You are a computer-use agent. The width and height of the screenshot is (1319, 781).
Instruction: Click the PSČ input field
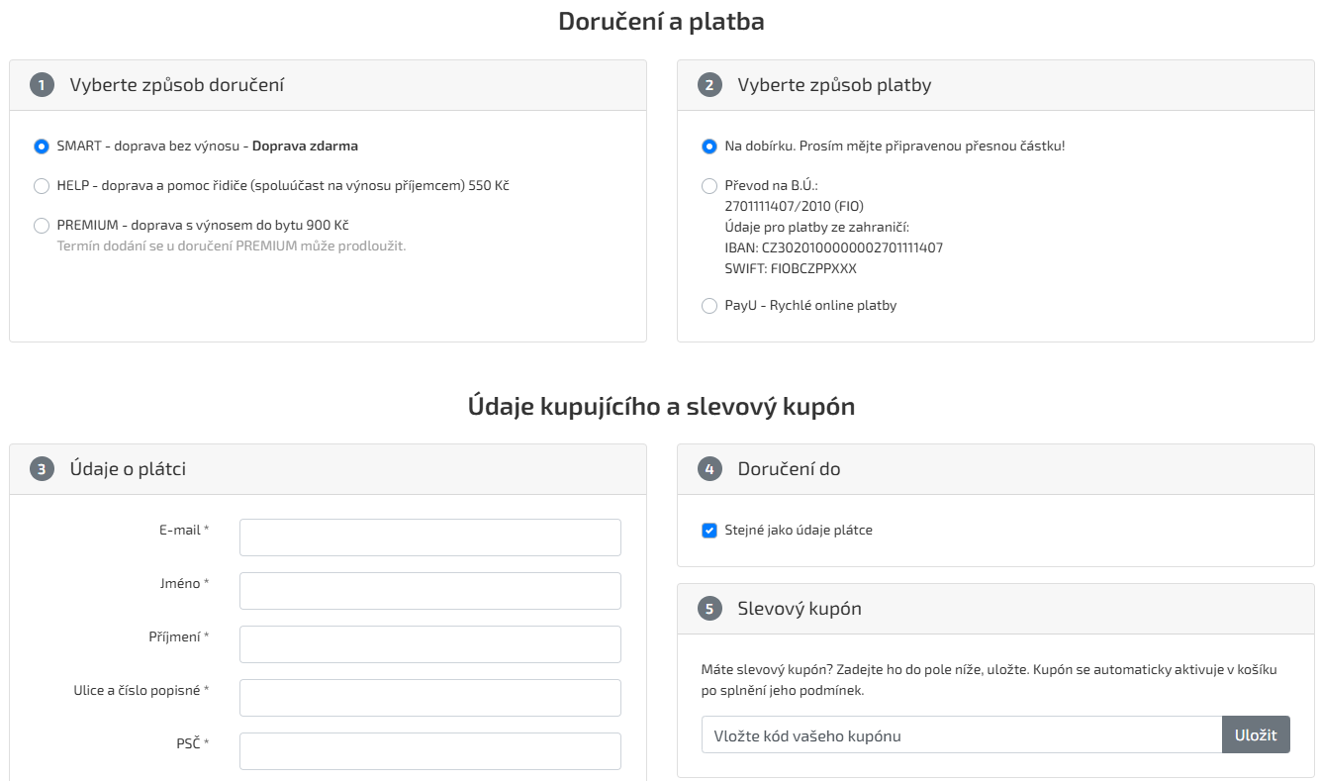tap(429, 751)
